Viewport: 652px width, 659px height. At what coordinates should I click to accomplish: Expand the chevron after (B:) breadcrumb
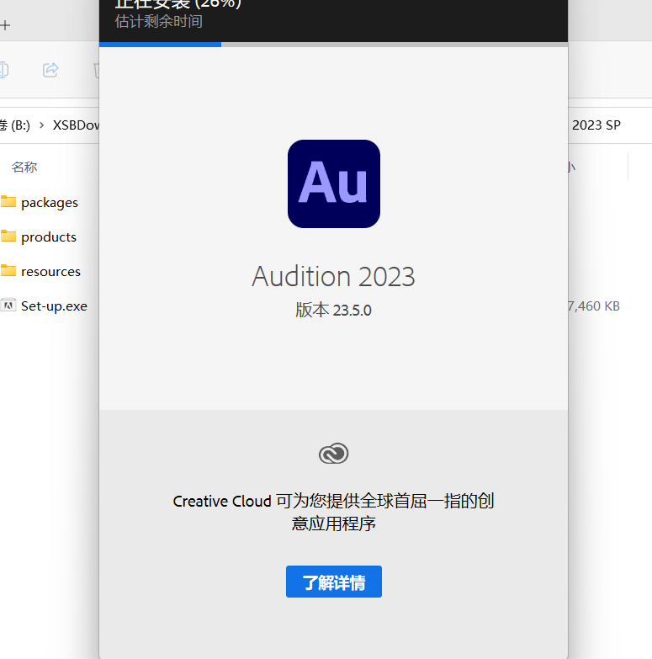tap(41, 125)
